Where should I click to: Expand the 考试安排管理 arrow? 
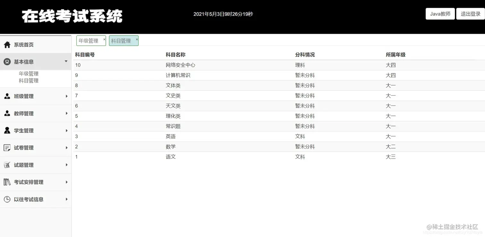click(66, 182)
